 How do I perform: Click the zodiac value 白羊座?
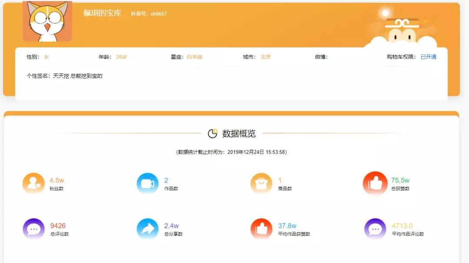[x=195, y=57]
